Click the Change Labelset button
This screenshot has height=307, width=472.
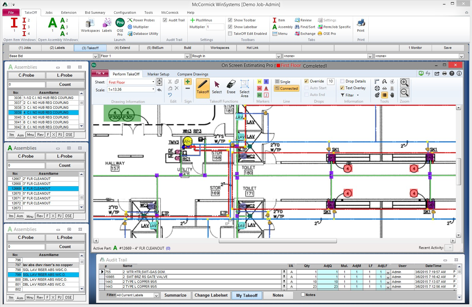click(211, 295)
